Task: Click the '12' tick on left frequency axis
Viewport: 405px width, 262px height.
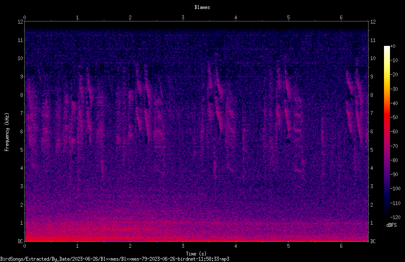Action: click(x=20, y=22)
